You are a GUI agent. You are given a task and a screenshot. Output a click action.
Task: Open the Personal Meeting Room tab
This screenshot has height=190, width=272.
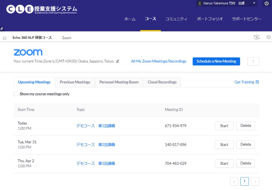click(x=119, y=82)
